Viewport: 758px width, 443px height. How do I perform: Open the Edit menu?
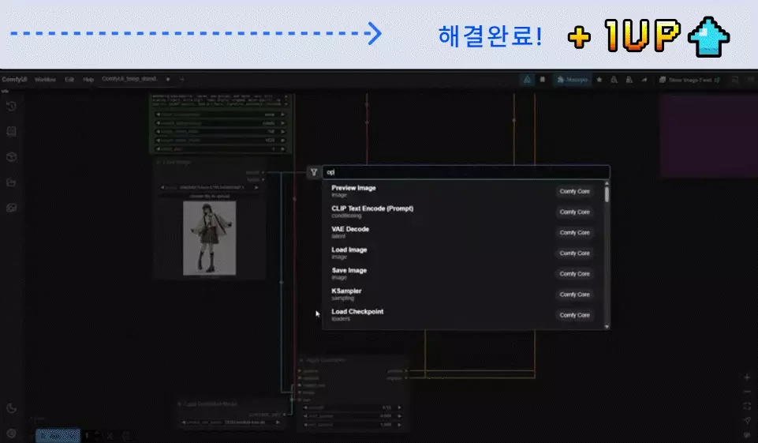(x=69, y=80)
